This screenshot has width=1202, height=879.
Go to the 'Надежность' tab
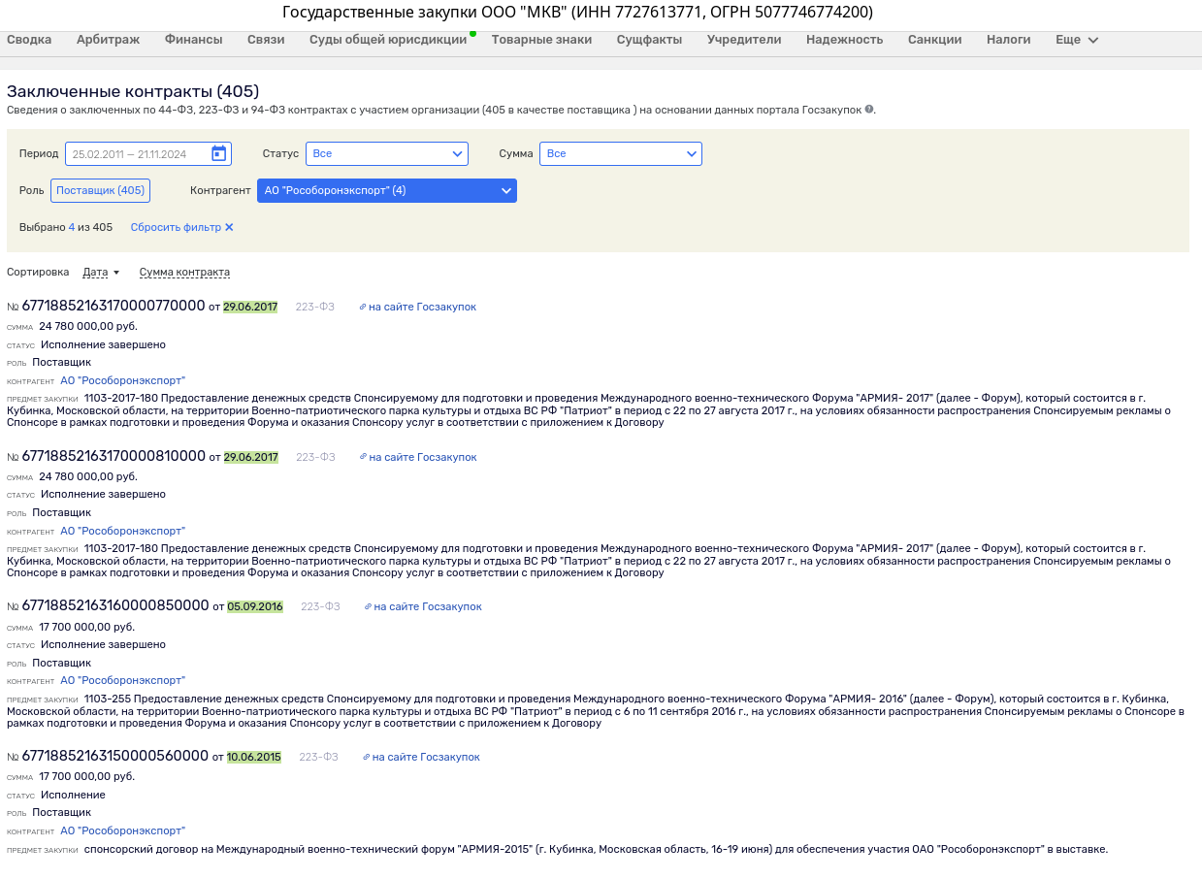pos(845,40)
